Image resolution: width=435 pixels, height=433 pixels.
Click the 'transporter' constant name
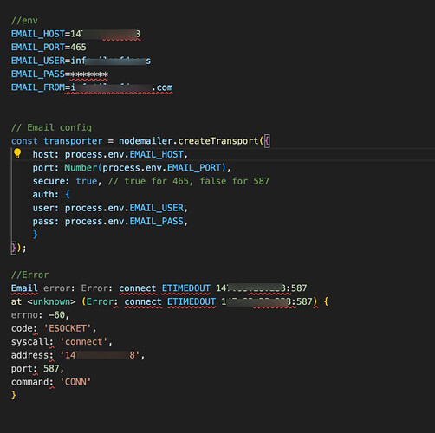pyautogui.click(x=73, y=141)
